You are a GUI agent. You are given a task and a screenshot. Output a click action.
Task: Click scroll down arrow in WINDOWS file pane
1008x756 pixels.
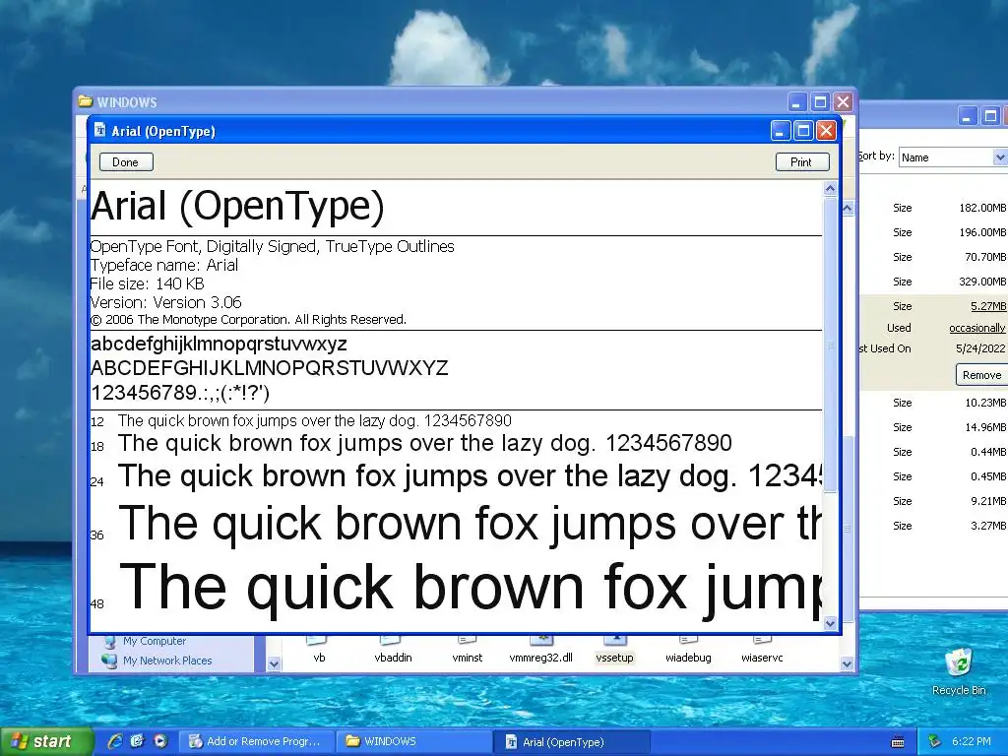click(847, 664)
